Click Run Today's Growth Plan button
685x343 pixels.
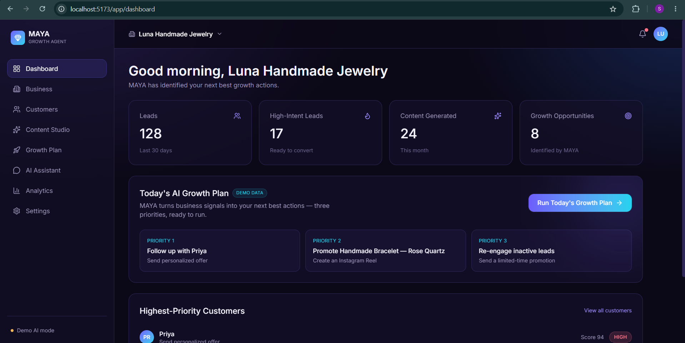(x=580, y=203)
